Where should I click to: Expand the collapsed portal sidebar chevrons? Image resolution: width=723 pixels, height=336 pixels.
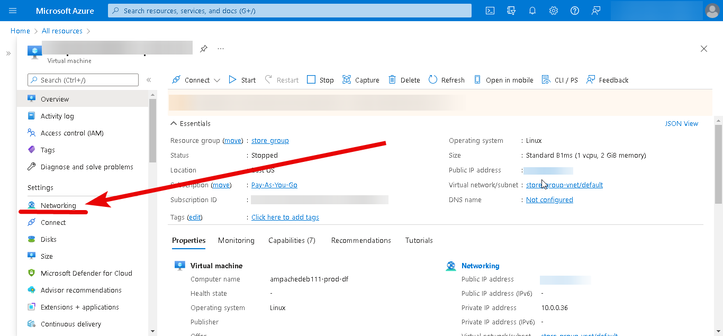(x=8, y=53)
